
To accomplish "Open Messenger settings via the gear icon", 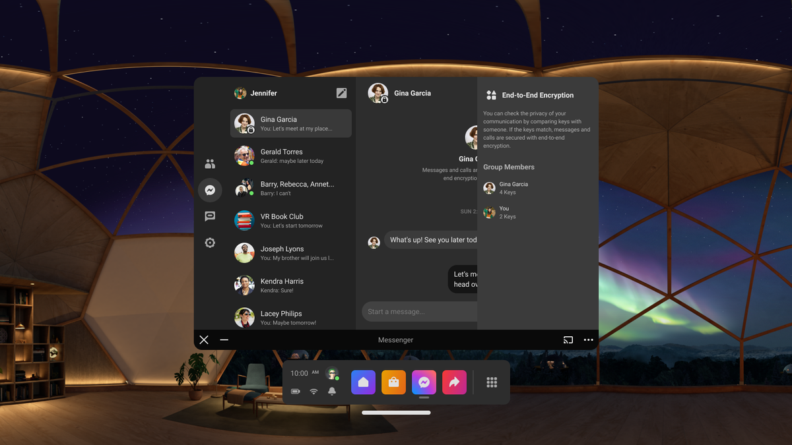I will tap(210, 243).
